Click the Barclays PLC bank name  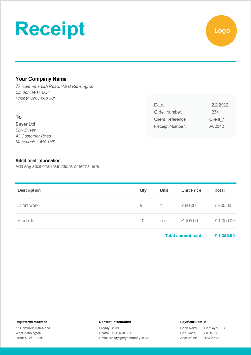tap(214, 328)
